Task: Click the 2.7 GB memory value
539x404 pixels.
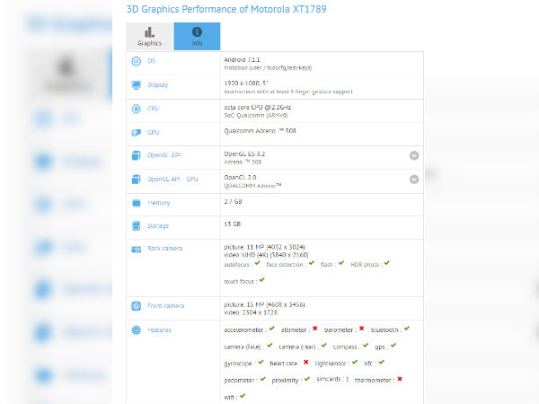Action: click(233, 202)
